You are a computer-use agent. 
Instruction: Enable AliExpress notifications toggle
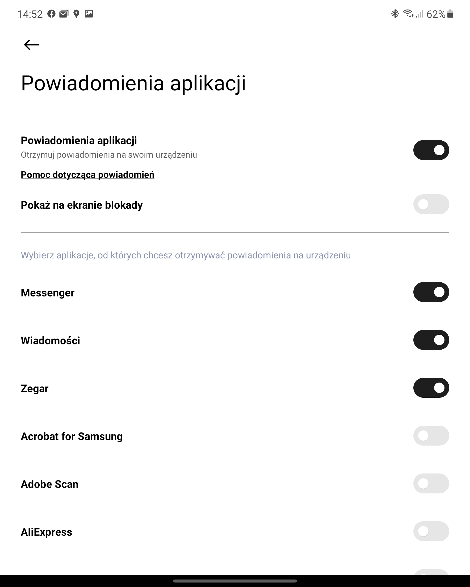coord(431,531)
